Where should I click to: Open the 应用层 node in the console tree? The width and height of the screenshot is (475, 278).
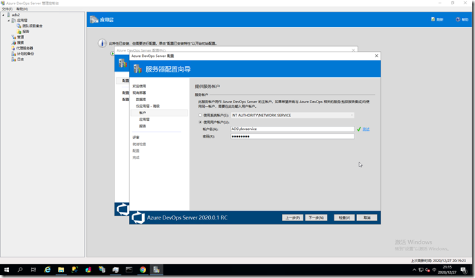tap(22, 20)
